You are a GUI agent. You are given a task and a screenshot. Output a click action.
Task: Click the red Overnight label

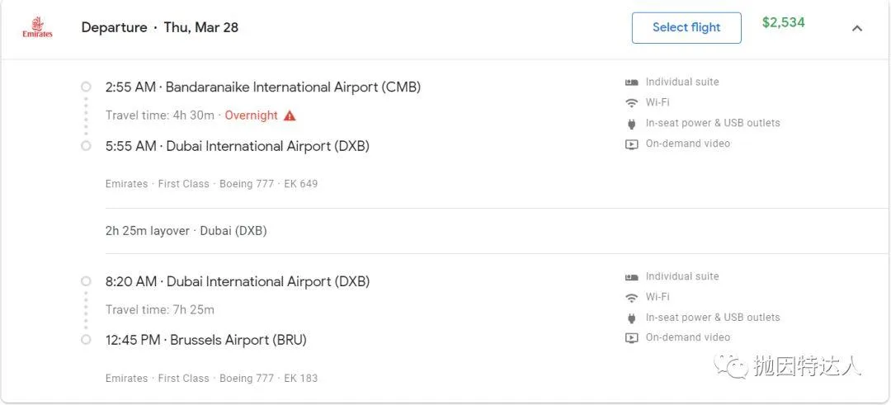tap(251, 115)
